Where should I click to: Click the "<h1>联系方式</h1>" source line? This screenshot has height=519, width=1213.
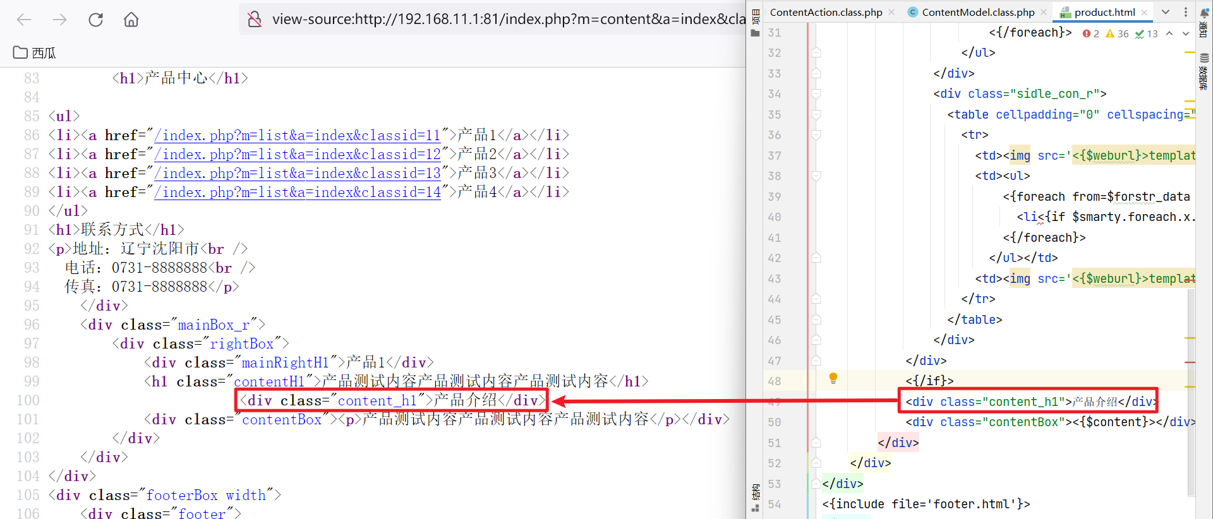tap(116, 230)
